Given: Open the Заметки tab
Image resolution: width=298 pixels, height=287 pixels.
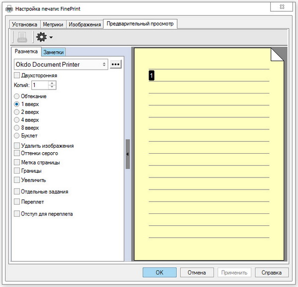Looking at the screenshot, I should 53,52.
